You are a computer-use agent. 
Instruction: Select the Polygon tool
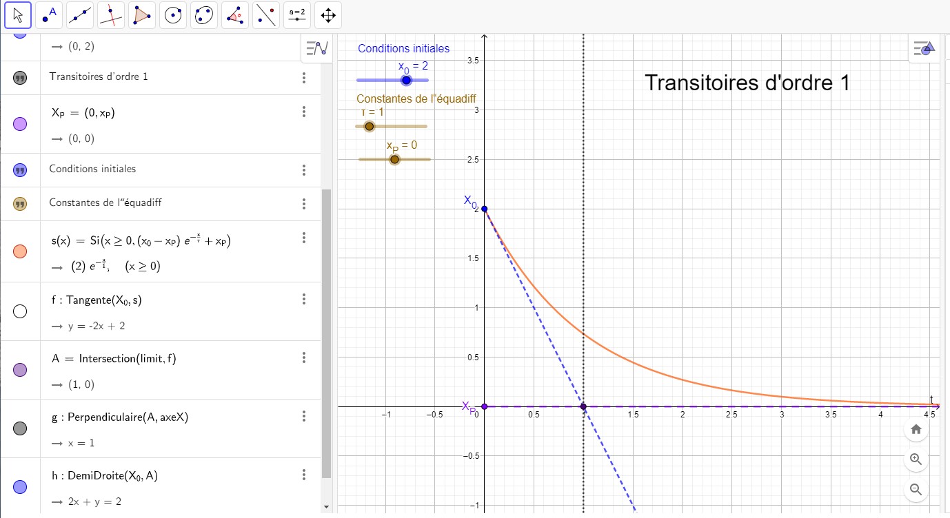point(141,14)
